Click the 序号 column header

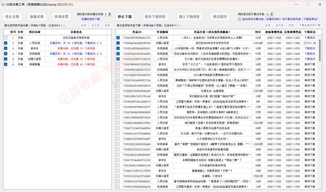point(13,32)
